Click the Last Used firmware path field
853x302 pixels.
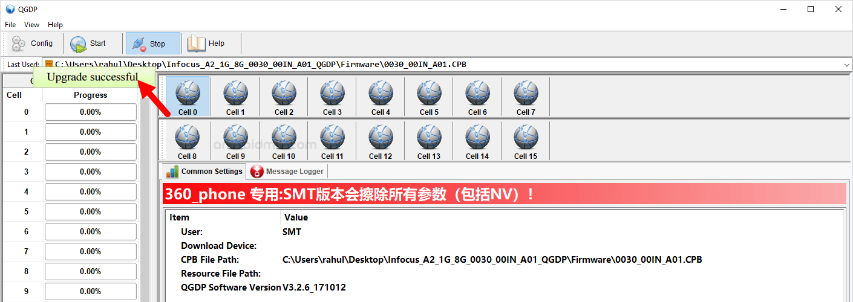pyautogui.click(x=447, y=65)
